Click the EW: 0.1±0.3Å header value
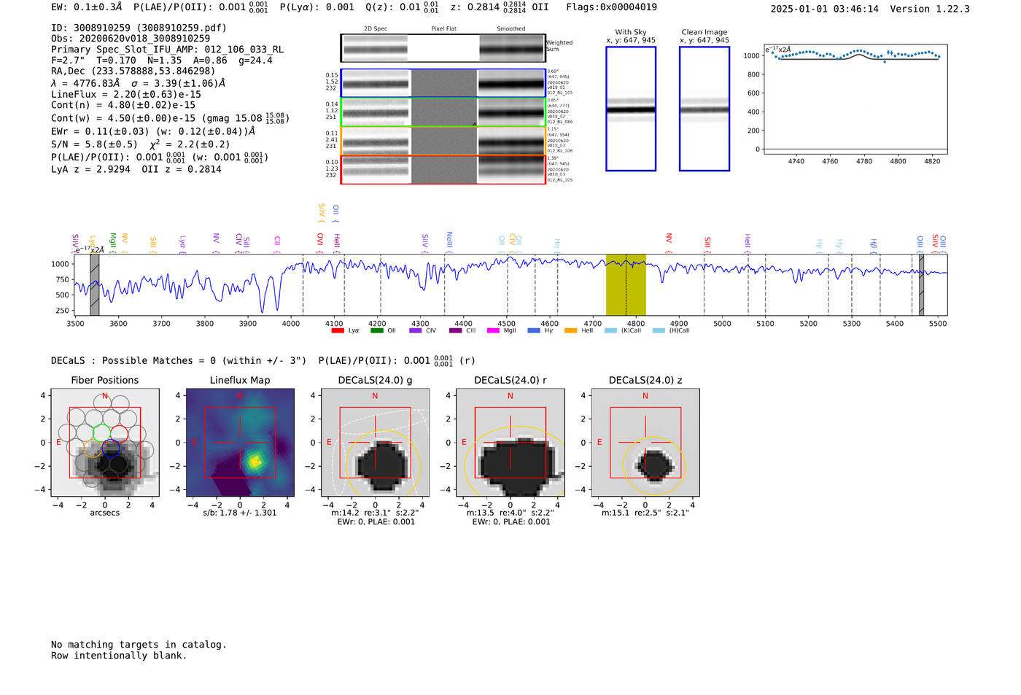 (x=87, y=7)
